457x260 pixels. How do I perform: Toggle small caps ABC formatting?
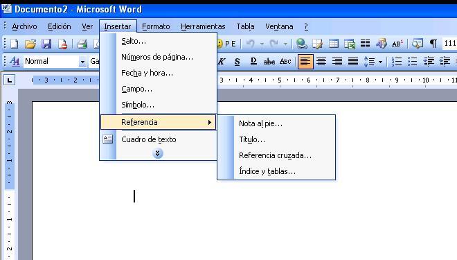(x=285, y=62)
